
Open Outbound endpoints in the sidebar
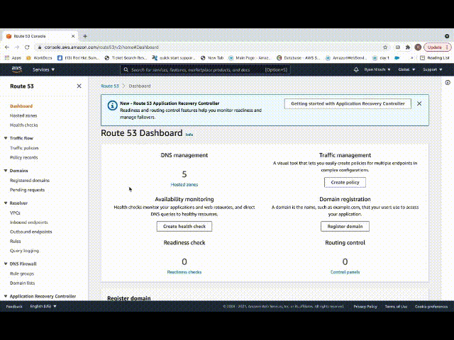[x=31, y=232]
